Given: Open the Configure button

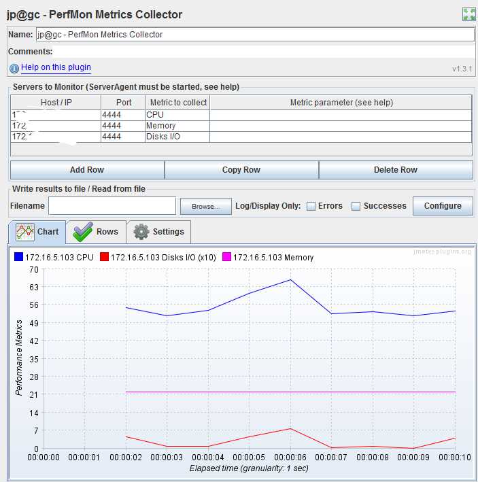Looking at the screenshot, I should tap(443, 206).
